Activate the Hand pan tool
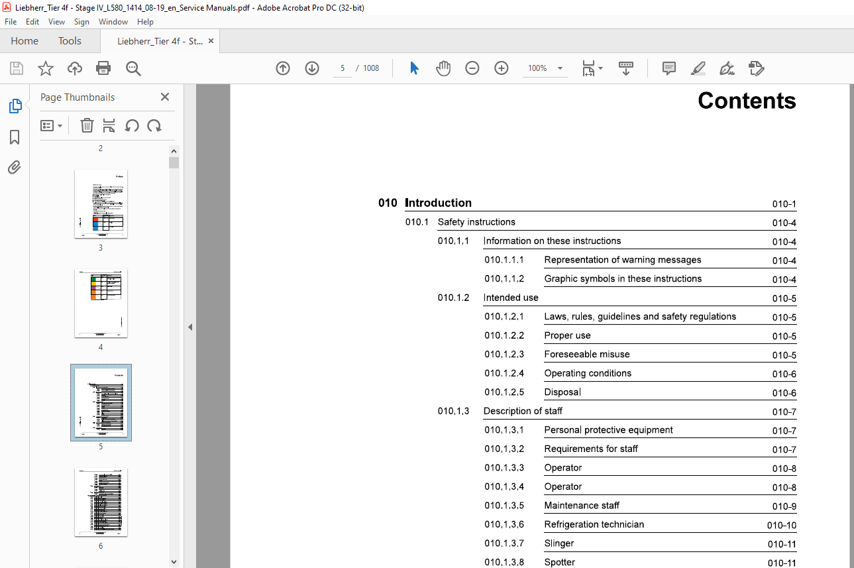This screenshot has height=568, width=854. click(443, 68)
